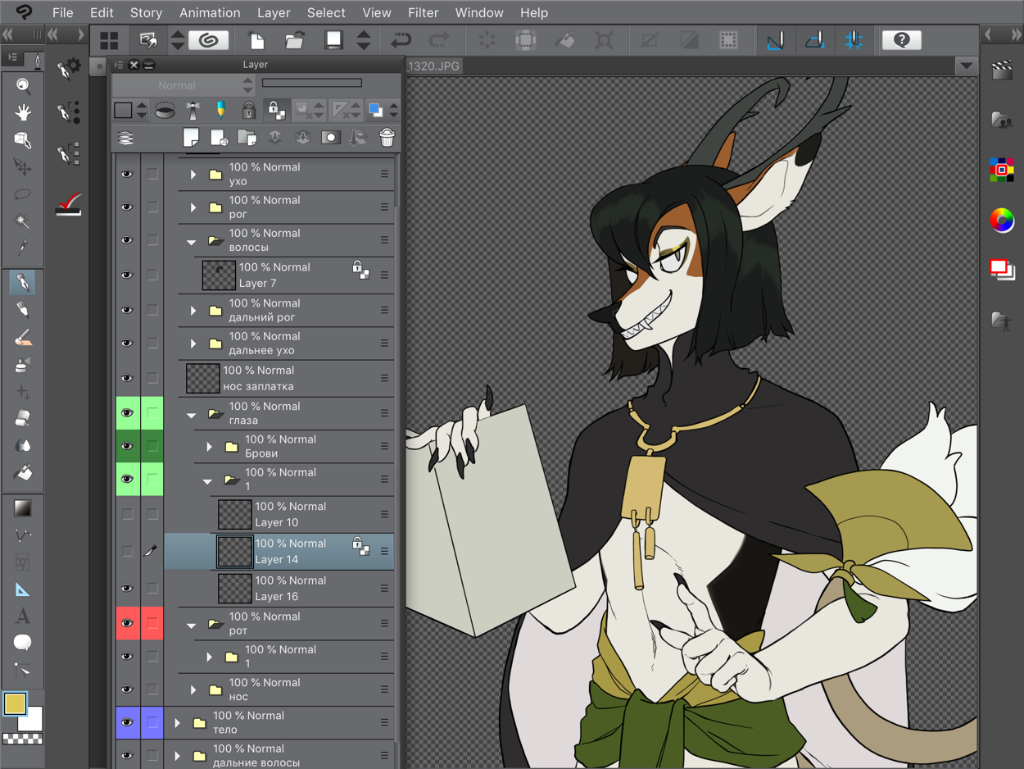
Task: Click the help question mark button
Action: (x=901, y=39)
